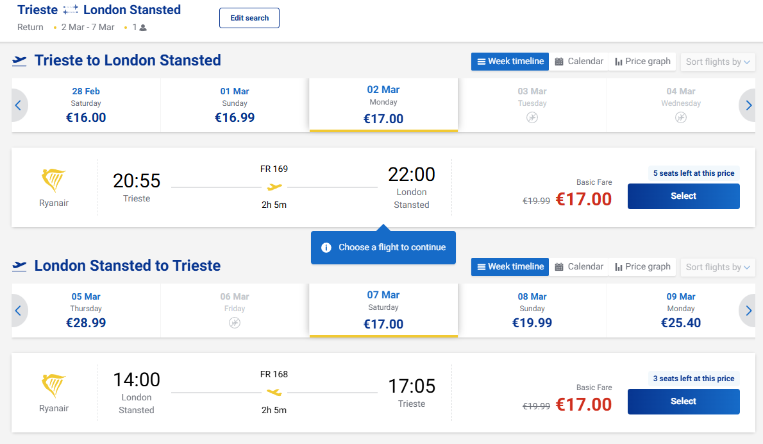Screen dimensions: 763x444
Task: Switch return view to Price graph
Action: (642, 267)
